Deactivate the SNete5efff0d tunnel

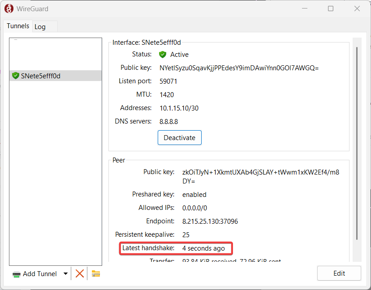[180, 137]
